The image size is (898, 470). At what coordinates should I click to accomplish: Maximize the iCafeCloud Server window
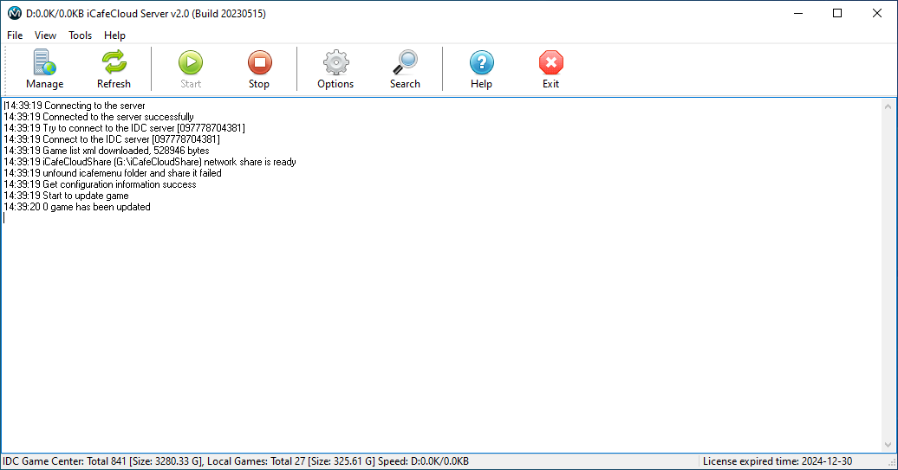(x=836, y=13)
